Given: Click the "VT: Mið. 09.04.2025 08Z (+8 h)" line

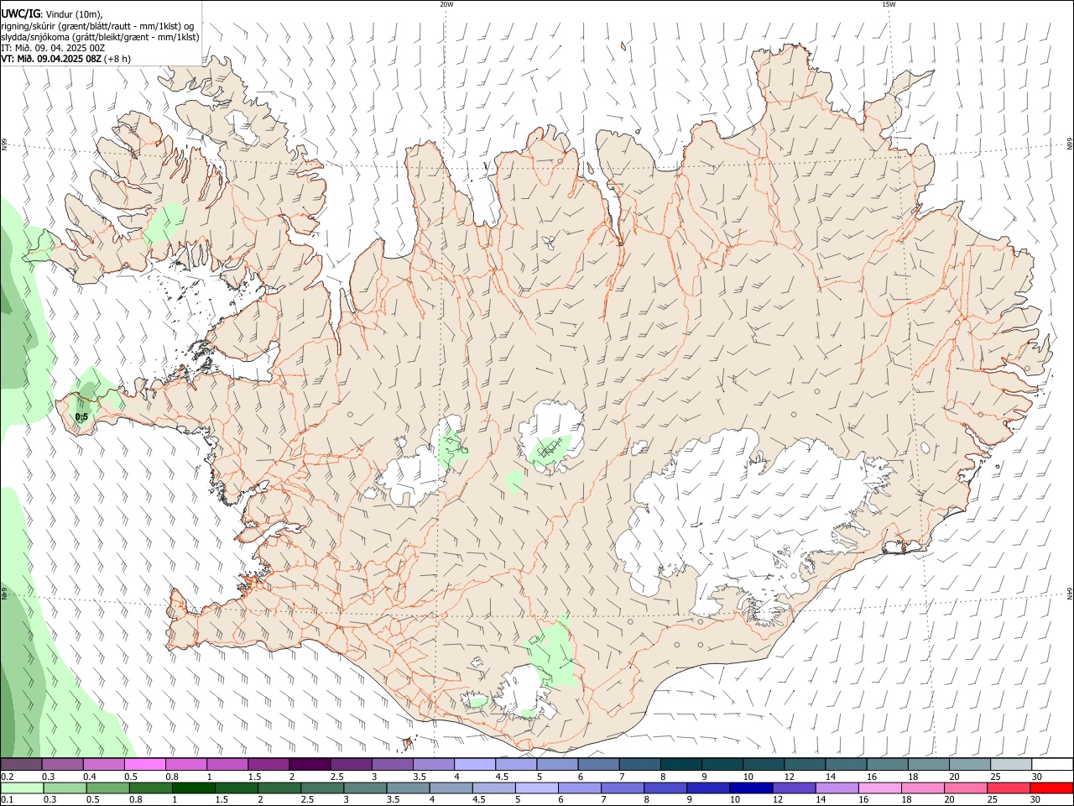Looking at the screenshot, I should point(66,59).
